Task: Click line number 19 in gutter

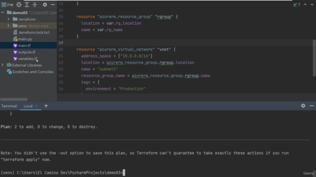Action: click(x=61, y=43)
